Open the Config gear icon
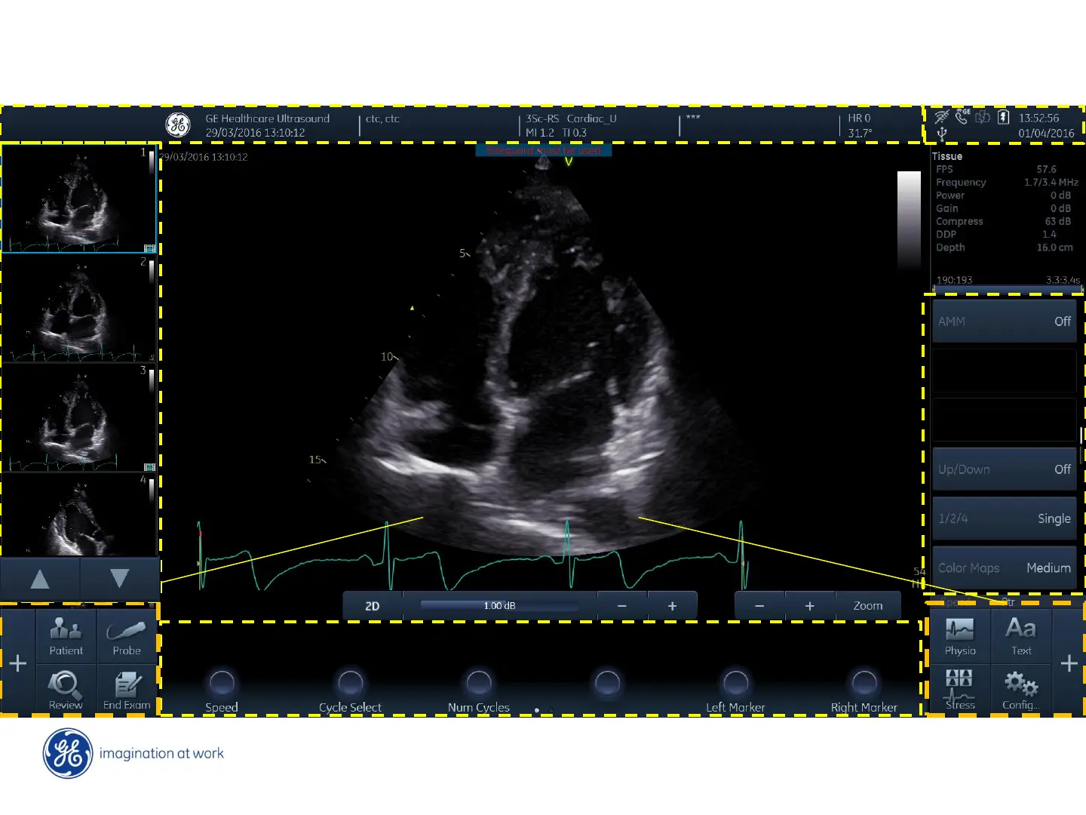 click(x=1021, y=690)
